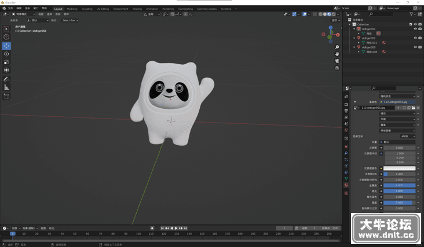This screenshot has width=424, height=247.
Task: Click the viewport zoom magnifier icon
Action: [x=337, y=47]
